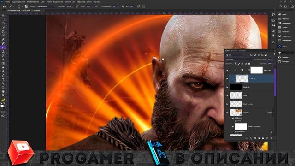Select the Healing Brush tool
This screenshot has width=295, height=166.
3,43
